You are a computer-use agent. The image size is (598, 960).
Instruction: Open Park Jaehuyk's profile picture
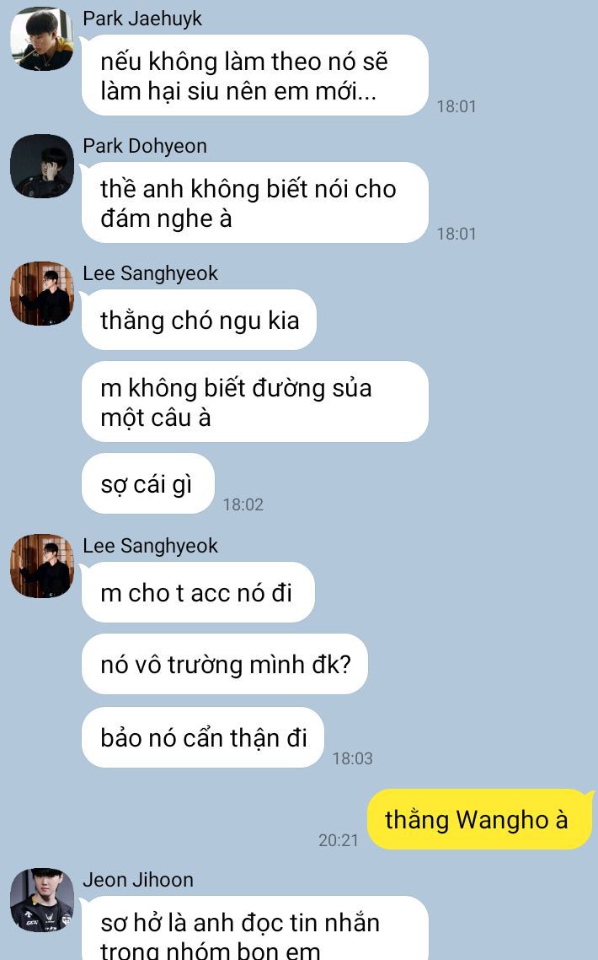pyautogui.click(x=42, y=39)
